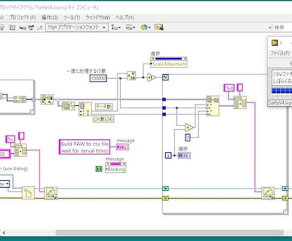Click right refnum shift register (teal)

click(285, 188)
